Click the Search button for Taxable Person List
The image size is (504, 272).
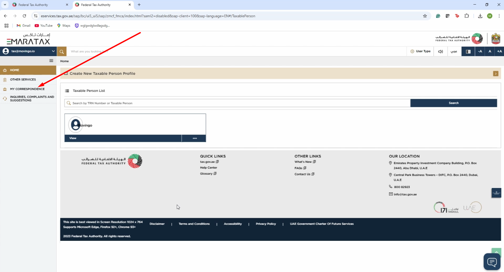tap(454, 103)
